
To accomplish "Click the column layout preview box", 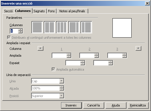I will coord(122,28).
